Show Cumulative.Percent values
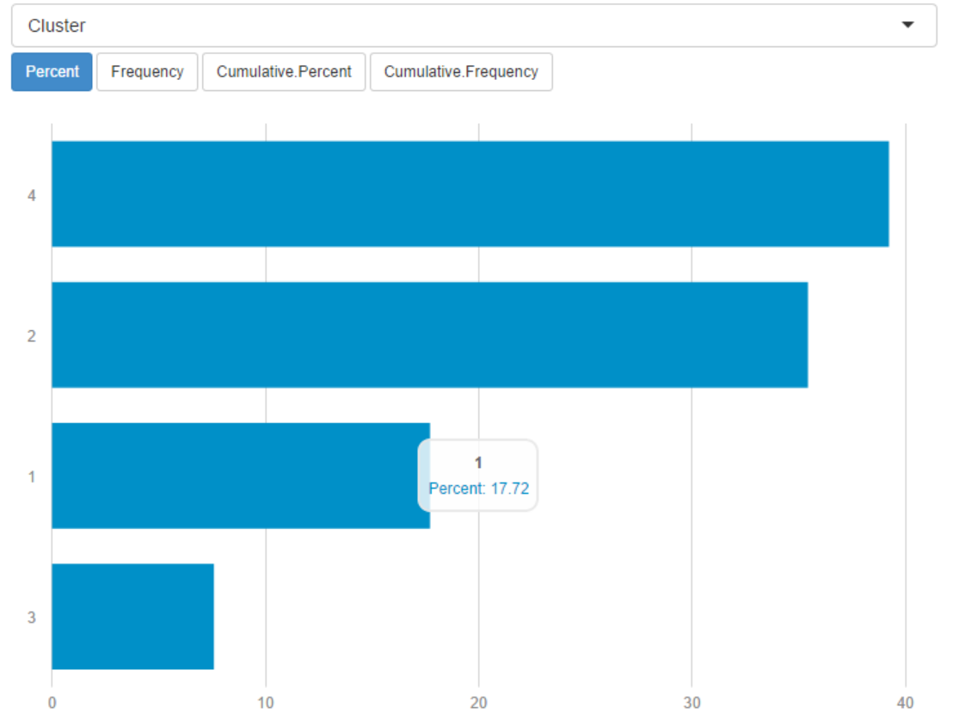The width and height of the screenshot is (965, 713). (x=284, y=72)
